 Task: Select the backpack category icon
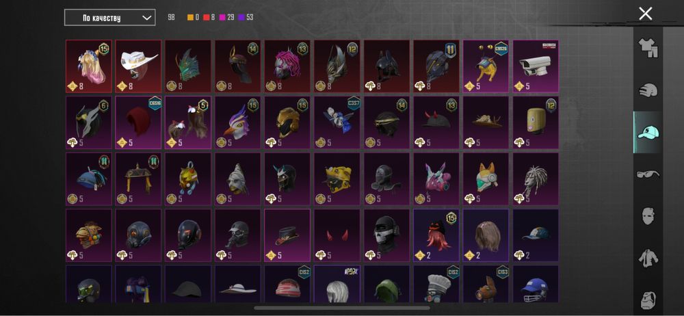[647, 300]
